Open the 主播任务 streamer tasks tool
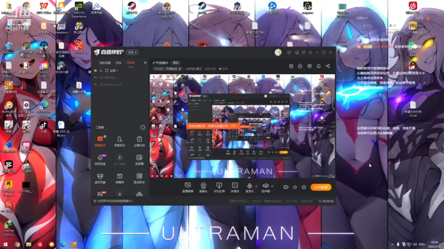Viewport: 444px width, 249px height. (139, 141)
